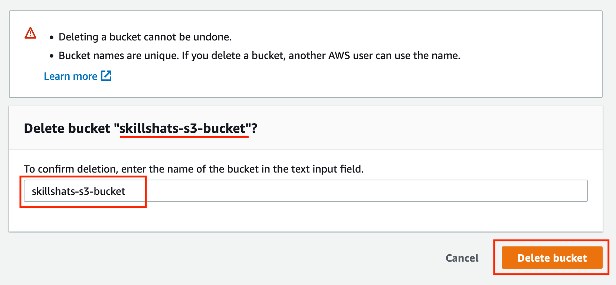Image resolution: width=616 pixels, height=285 pixels.
Task: Click the caution symbol above the bullet list
Action: pos(30,33)
